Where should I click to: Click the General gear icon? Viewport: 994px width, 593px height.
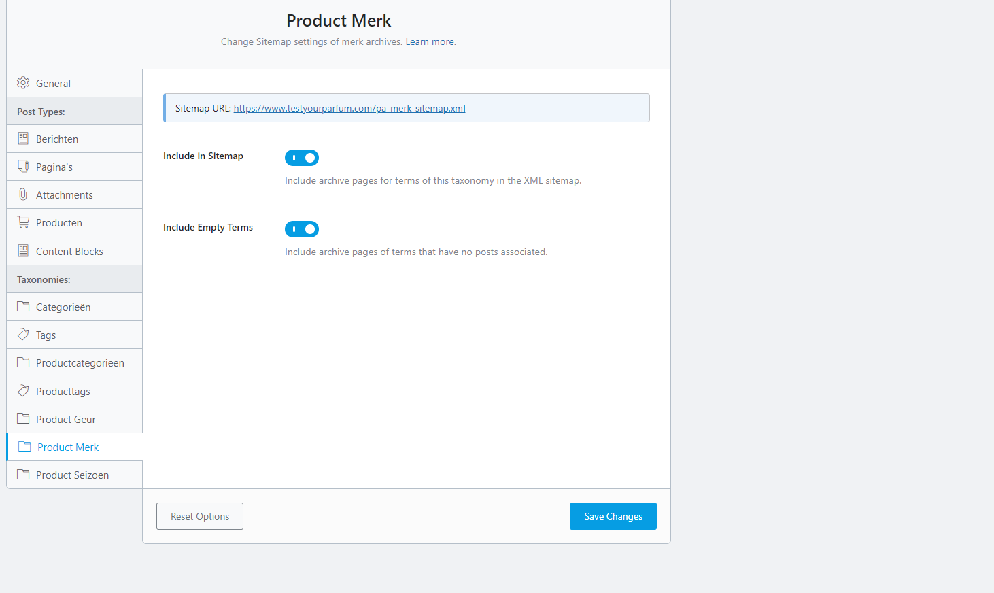[x=23, y=83]
